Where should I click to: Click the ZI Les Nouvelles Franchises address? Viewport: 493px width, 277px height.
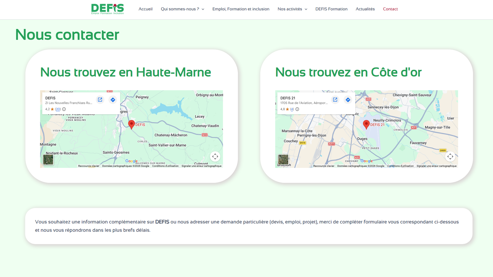[69, 103]
